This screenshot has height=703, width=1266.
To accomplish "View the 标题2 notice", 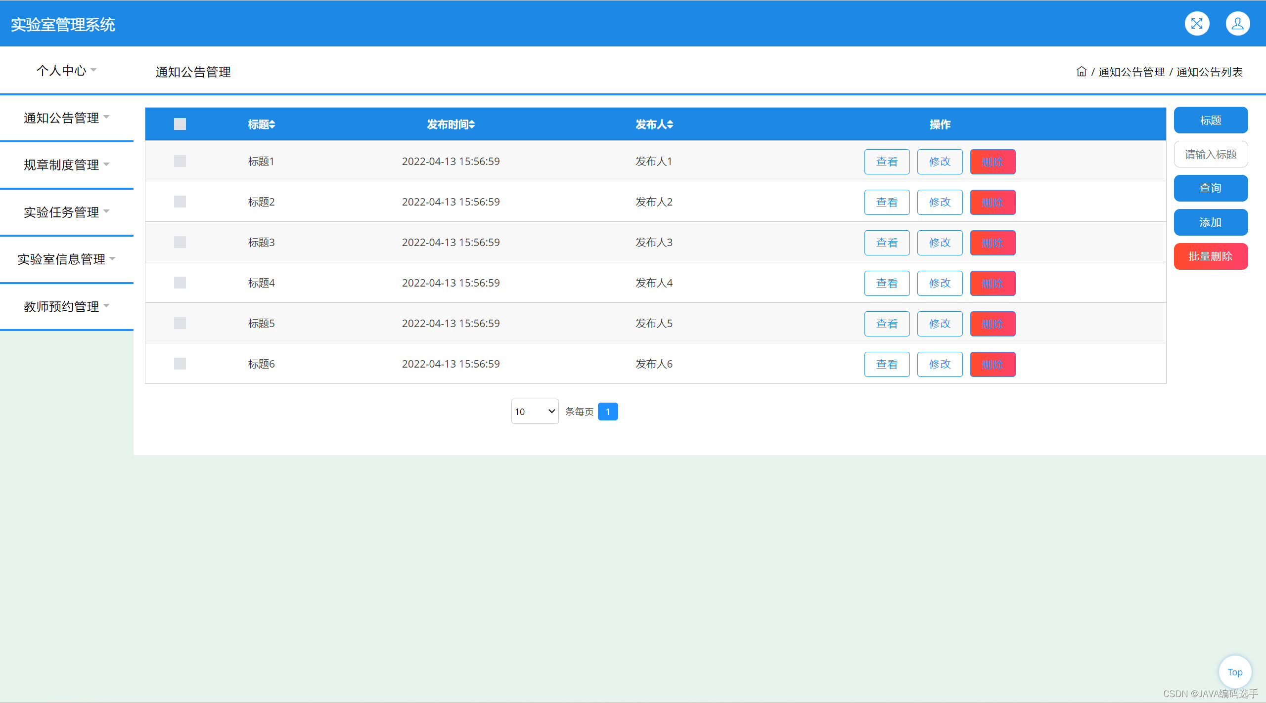I will click(x=887, y=202).
